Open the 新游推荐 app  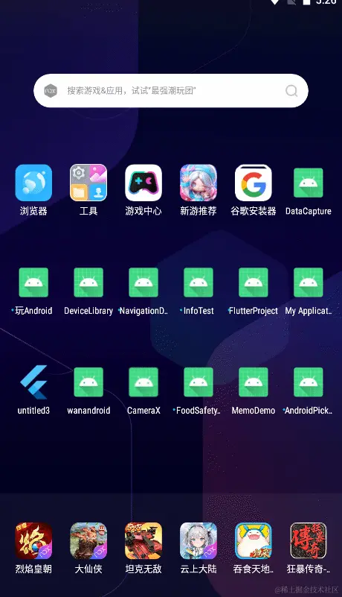(x=199, y=183)
